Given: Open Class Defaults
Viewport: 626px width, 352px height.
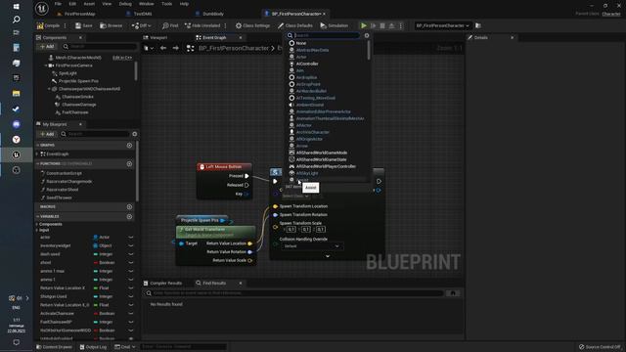Looking at the screenshot, I should tap(295, 25).
